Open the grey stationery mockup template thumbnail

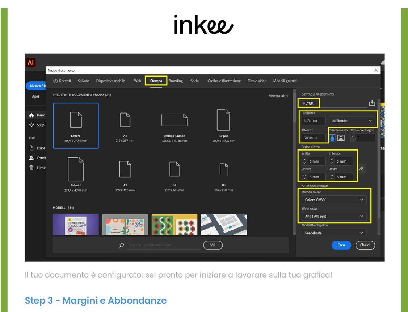click(x=224, y=225)
